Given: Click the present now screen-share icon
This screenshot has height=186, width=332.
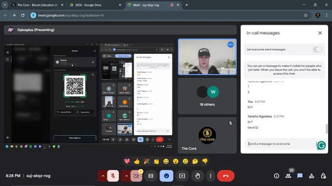Looking at the screenshot, I should pos(182,176).
